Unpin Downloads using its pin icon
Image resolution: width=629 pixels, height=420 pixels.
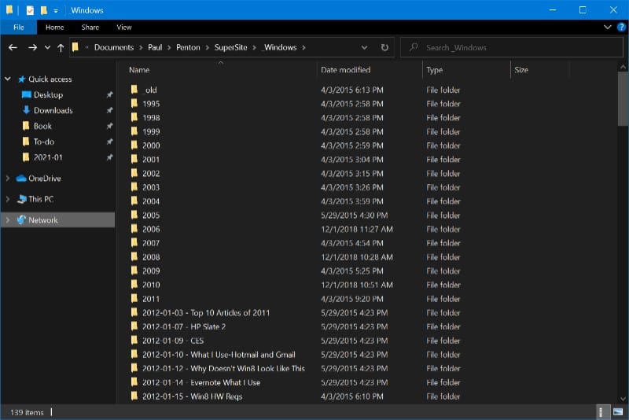(x=109, y=111)
